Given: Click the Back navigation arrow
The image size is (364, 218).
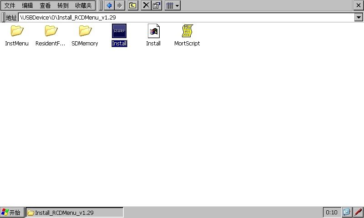Looking at the screenshot, I should (x=109, y=5).
